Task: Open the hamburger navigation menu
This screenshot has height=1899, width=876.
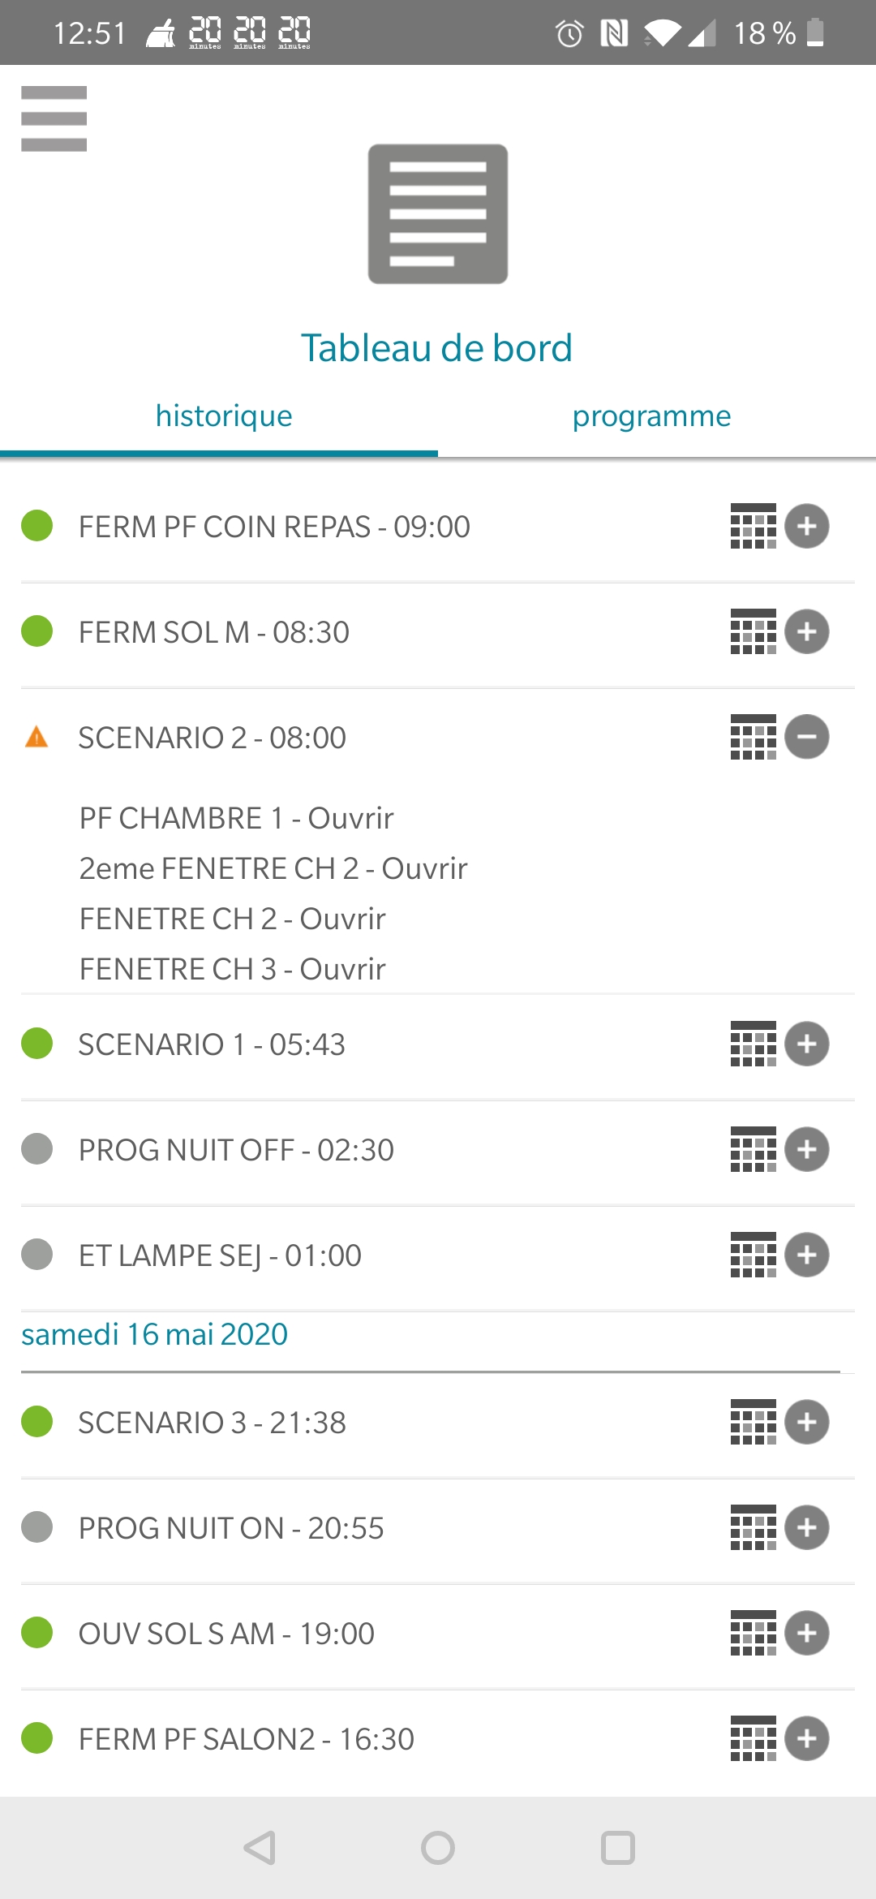Action: [54, 118]
